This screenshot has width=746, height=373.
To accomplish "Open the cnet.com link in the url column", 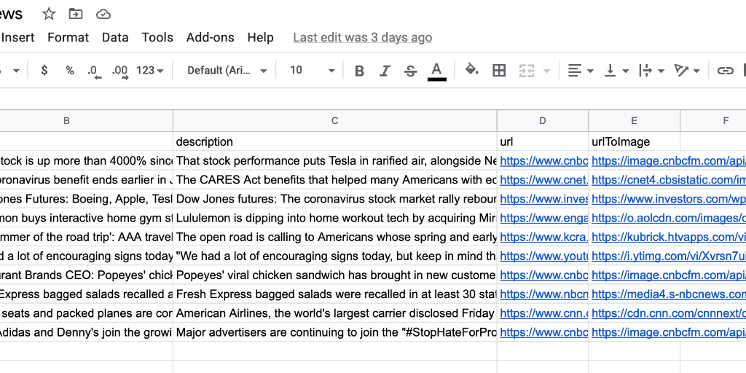I will click(x=543, y=180).
